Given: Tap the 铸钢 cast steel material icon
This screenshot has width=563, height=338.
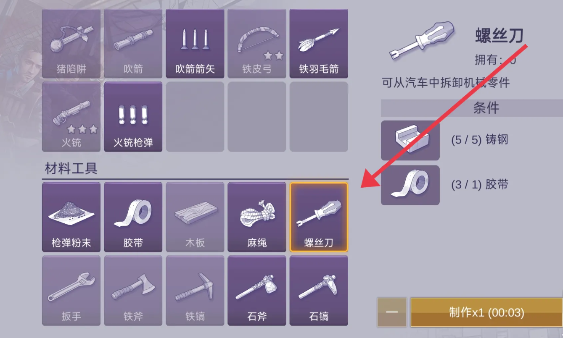Looking at the screenshot, I should click(410, 140).
